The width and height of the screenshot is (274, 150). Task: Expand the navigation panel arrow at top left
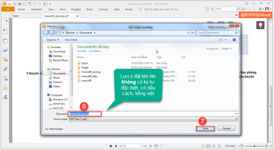point(7,21)
